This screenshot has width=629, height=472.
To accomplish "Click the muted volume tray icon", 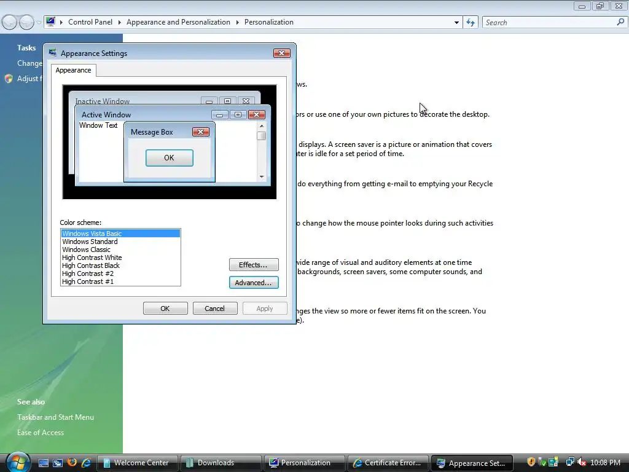I will pyautogui.click(x=582, y=462).
